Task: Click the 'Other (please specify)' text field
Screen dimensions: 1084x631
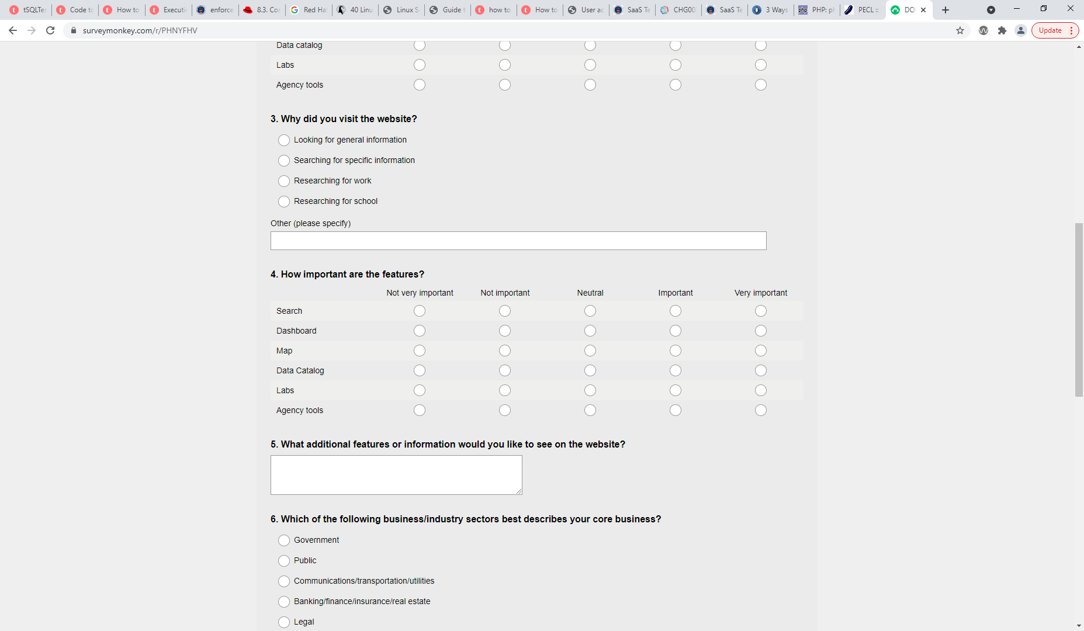Action: tap(518, 241)
